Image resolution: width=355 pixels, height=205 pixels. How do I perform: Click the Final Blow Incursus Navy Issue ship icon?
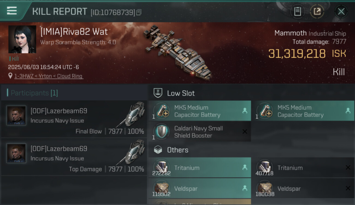pyautogui.click(x=134, y=113)
